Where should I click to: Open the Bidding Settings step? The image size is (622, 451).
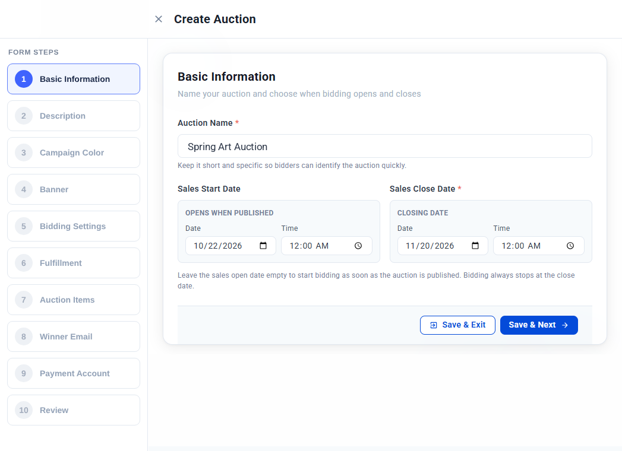point(74,226)
